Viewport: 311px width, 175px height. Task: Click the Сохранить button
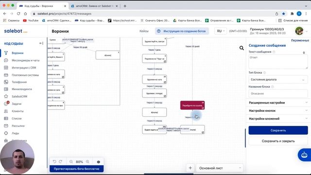pyautogui.click(x=278, y=130)
